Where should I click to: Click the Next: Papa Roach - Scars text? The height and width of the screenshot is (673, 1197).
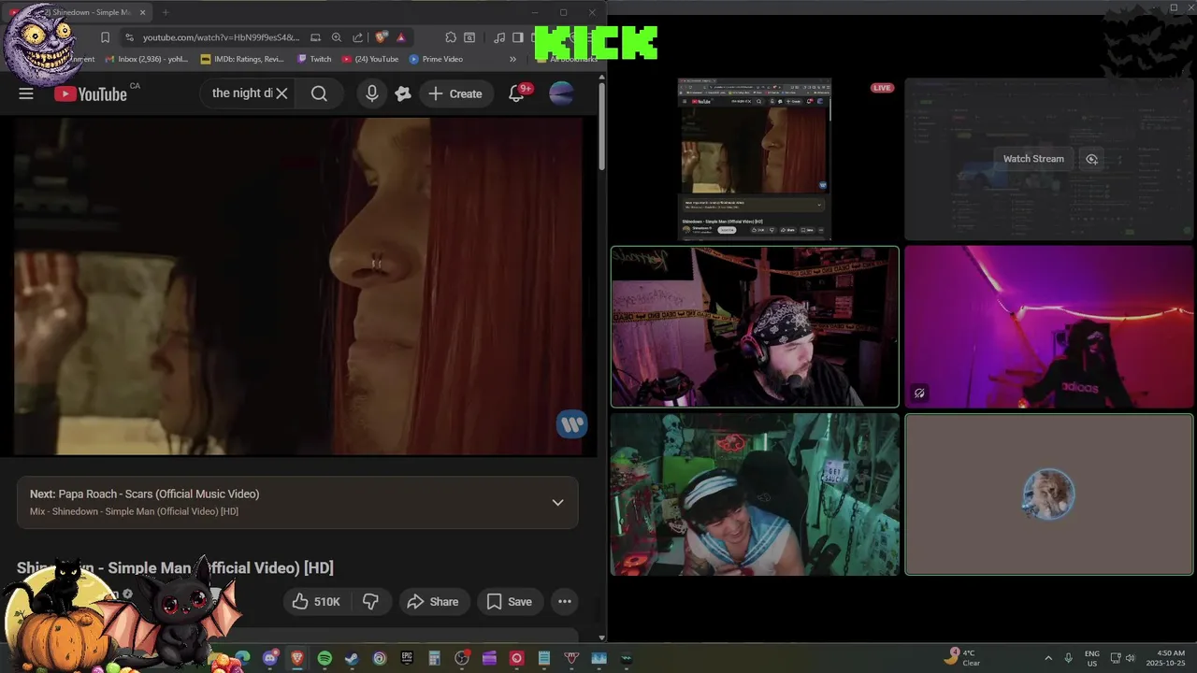point(144,494)
